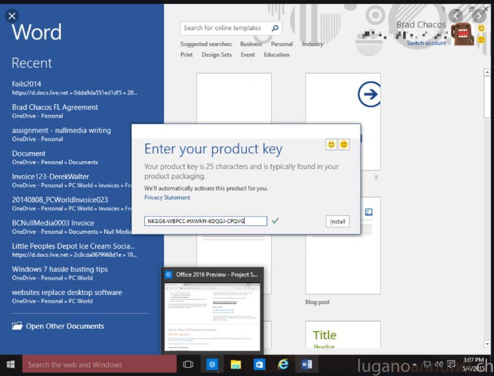Open recent Little Peoples Depot Ice Cream file

pyautogui.click(x=74, y=250)
